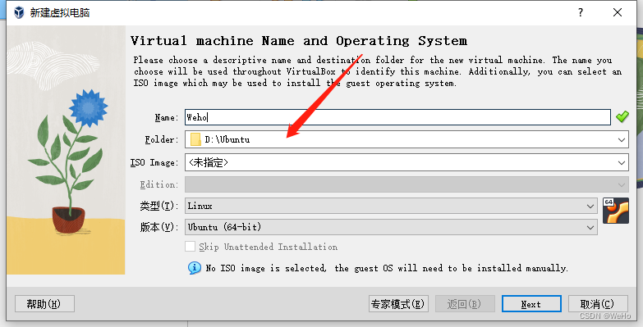Click the VirtualBox cube icon in title bar
This screenshot has height=327, width=643.
point(19,12)
